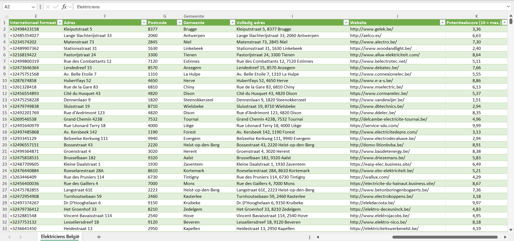
Task: Click the Insert Function fx icon
Action: pos(64,7)
